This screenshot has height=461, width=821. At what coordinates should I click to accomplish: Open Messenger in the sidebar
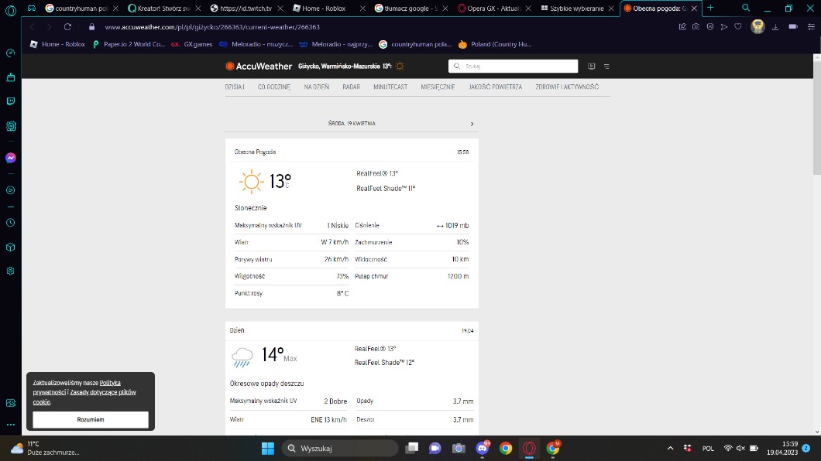click(11, 158)
